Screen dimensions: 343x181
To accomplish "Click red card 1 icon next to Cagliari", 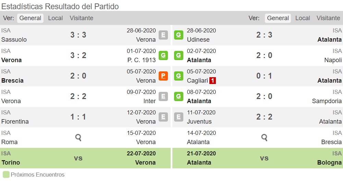I will tap(212, 81).
